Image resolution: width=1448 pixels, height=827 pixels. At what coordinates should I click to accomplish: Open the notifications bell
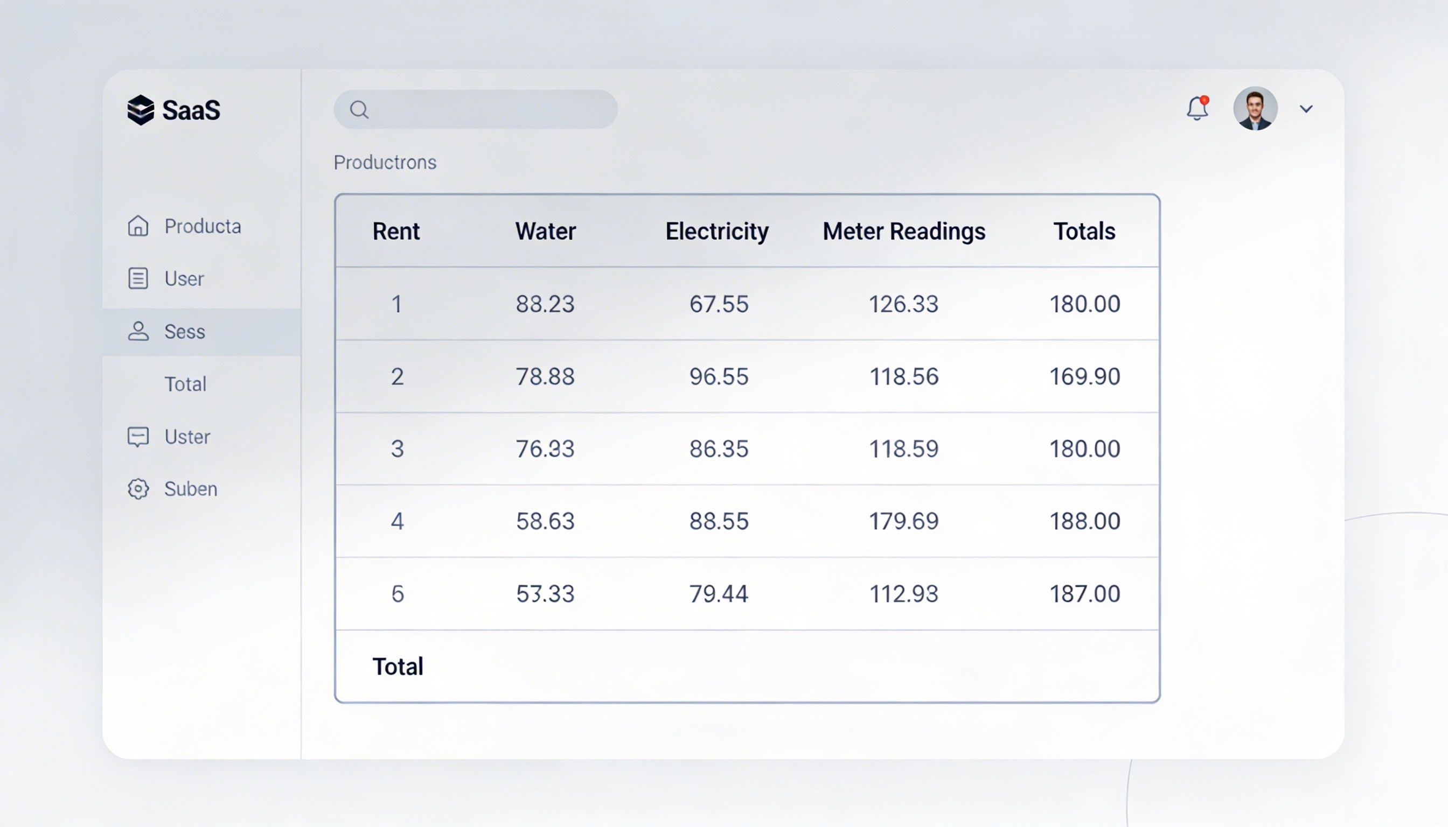(x=1197, y=108)
